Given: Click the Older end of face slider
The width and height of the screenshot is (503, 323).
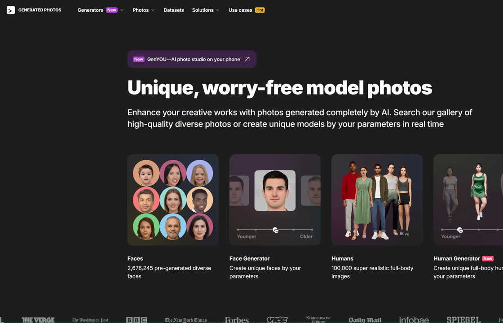Looking at the screenshot, I should pos(312,230).
